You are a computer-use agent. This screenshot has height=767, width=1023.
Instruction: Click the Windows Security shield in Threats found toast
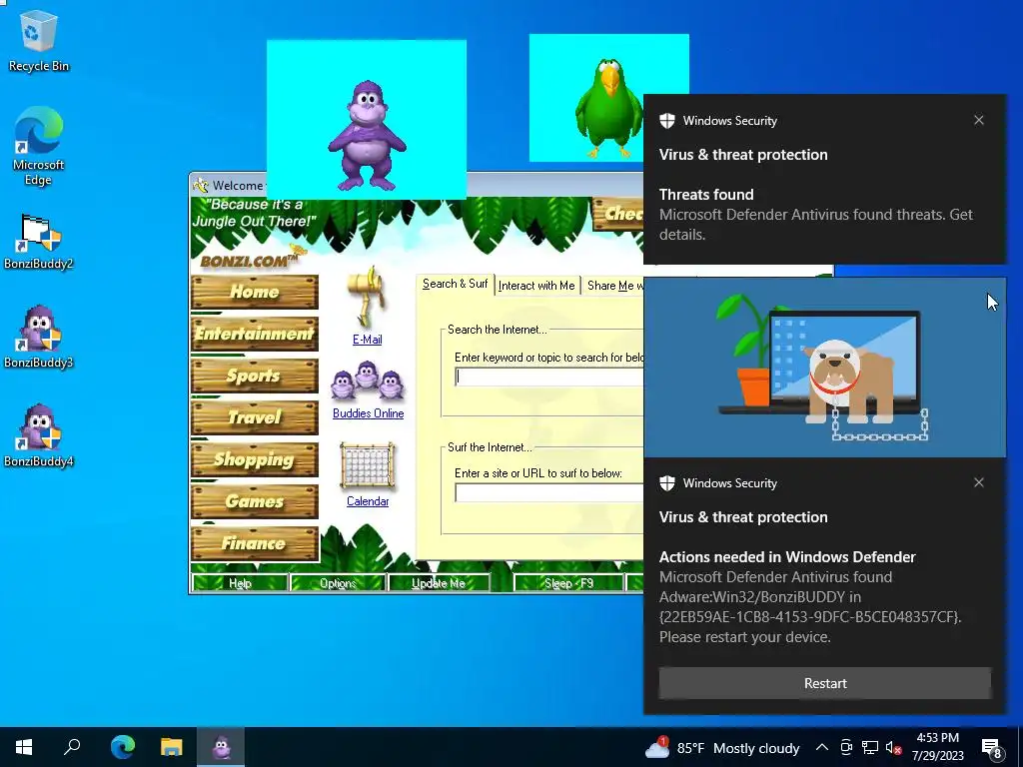(x=666, y=121)
